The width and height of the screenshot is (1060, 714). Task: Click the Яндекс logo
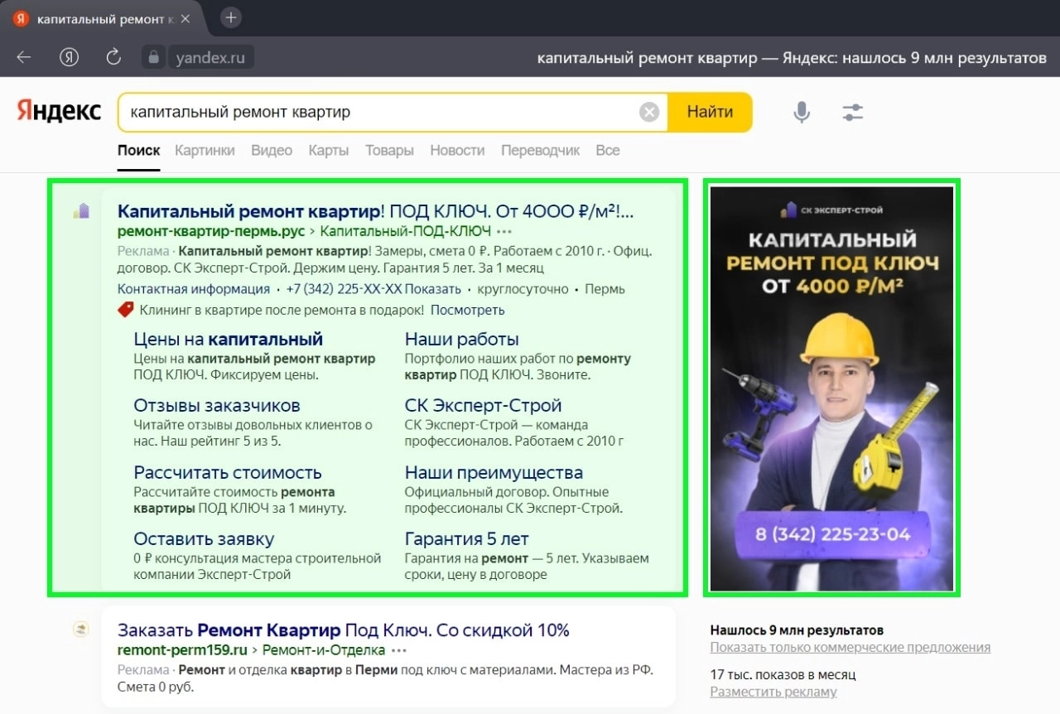pyautogui.click(x=59, y=111)
